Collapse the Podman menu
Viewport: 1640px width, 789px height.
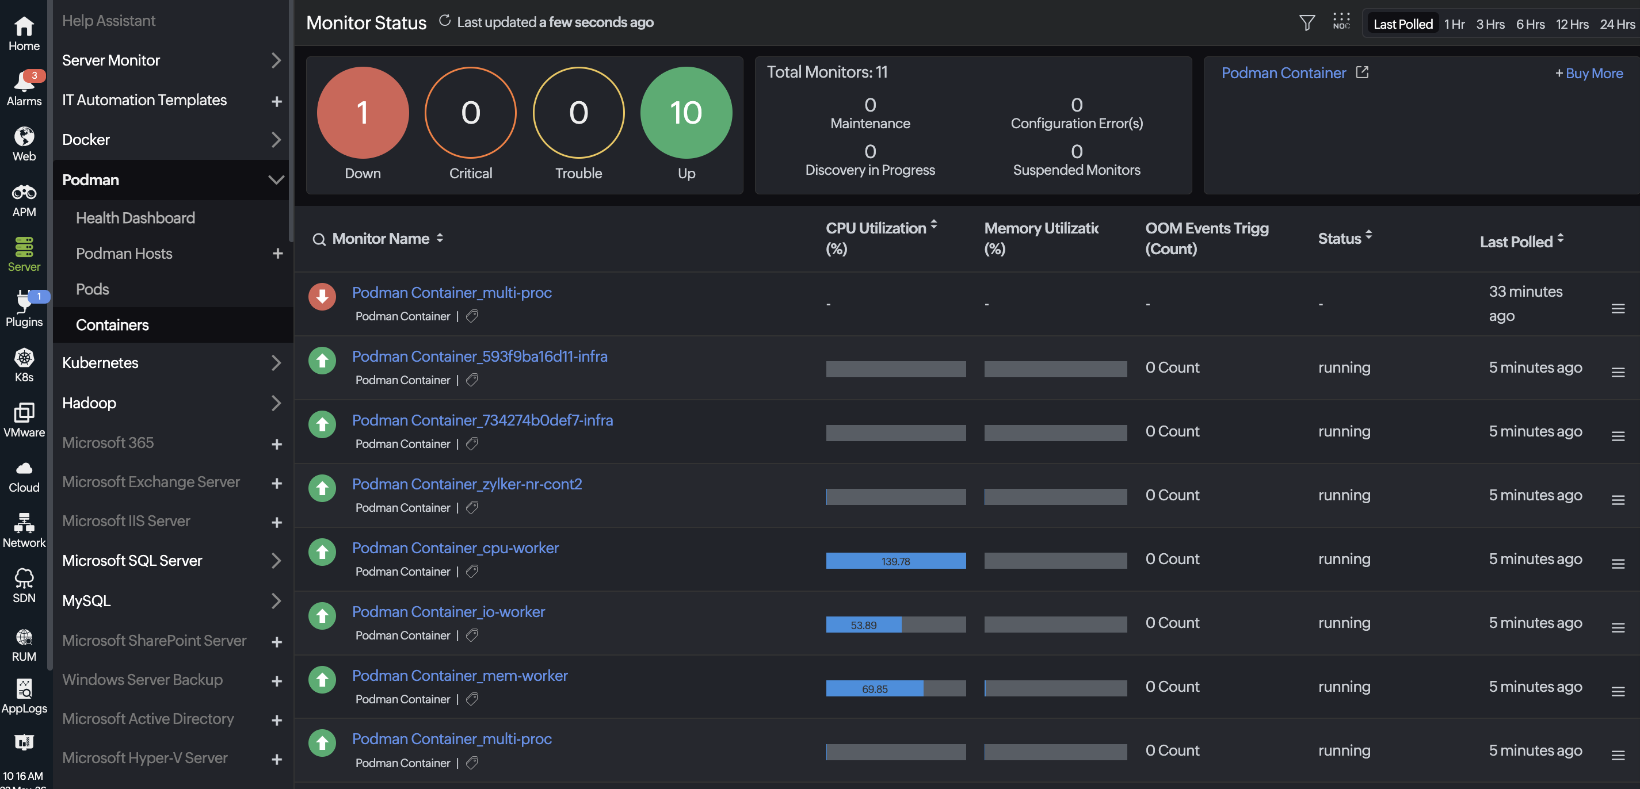276,180
